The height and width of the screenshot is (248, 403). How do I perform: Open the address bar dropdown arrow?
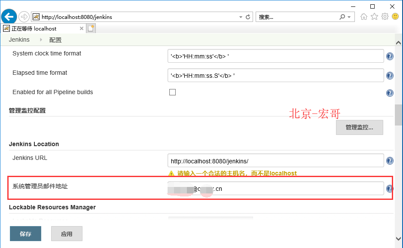240,16
